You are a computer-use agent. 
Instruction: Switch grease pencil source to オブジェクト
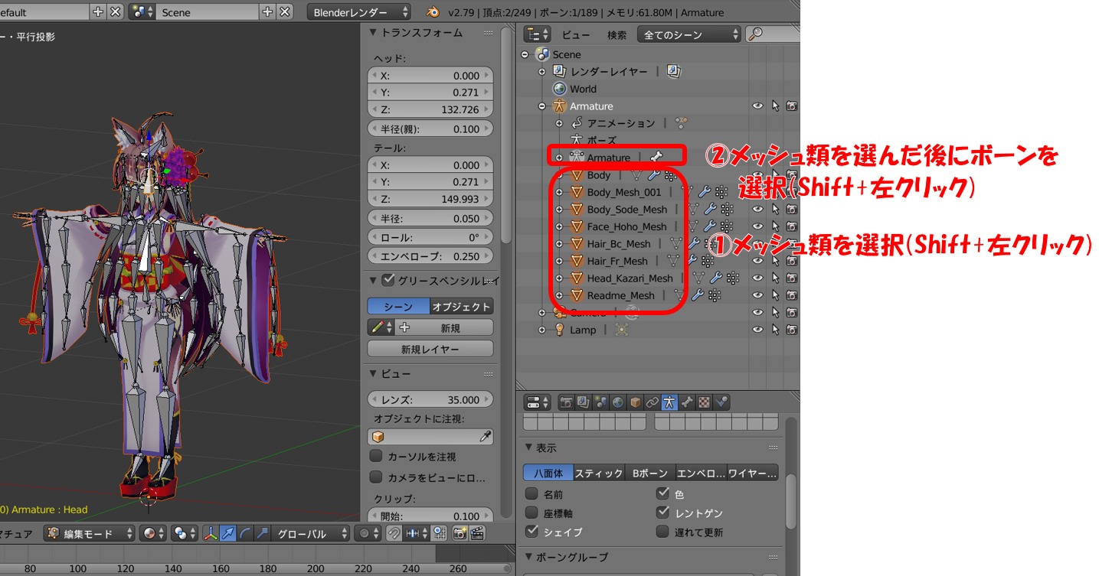click(461, 307)
